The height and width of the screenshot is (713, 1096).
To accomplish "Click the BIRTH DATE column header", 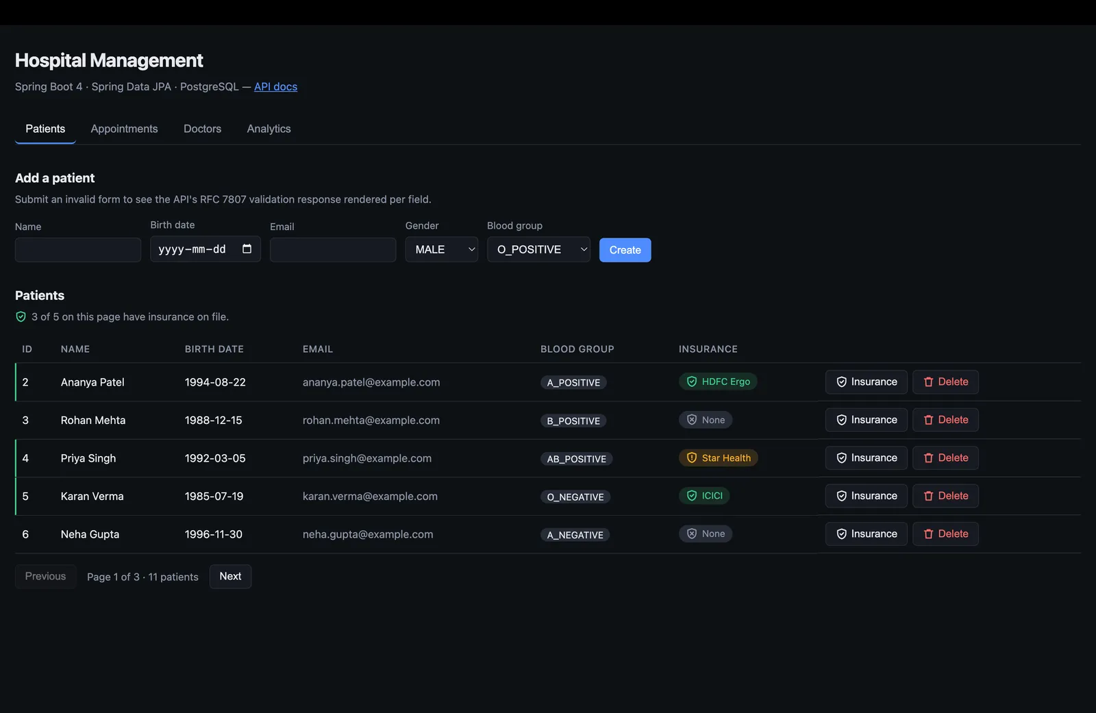I will click(214, 349).
